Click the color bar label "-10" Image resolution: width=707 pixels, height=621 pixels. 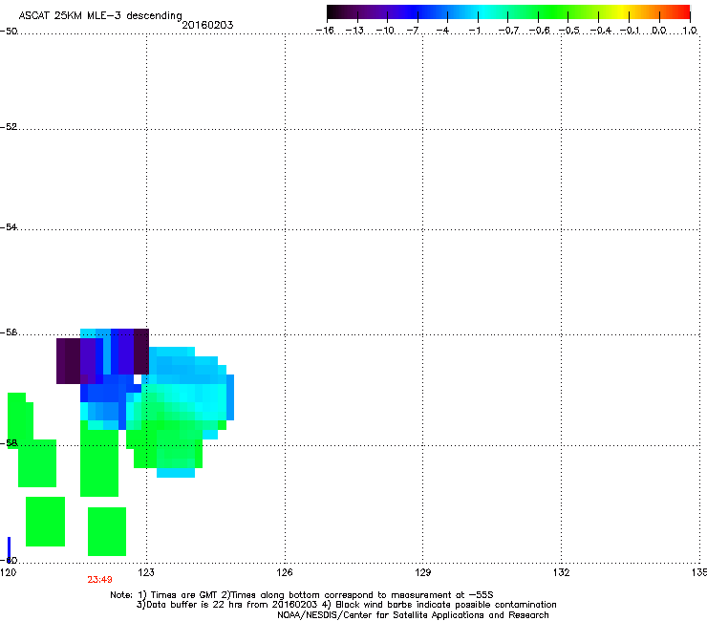tap(385, 31)
